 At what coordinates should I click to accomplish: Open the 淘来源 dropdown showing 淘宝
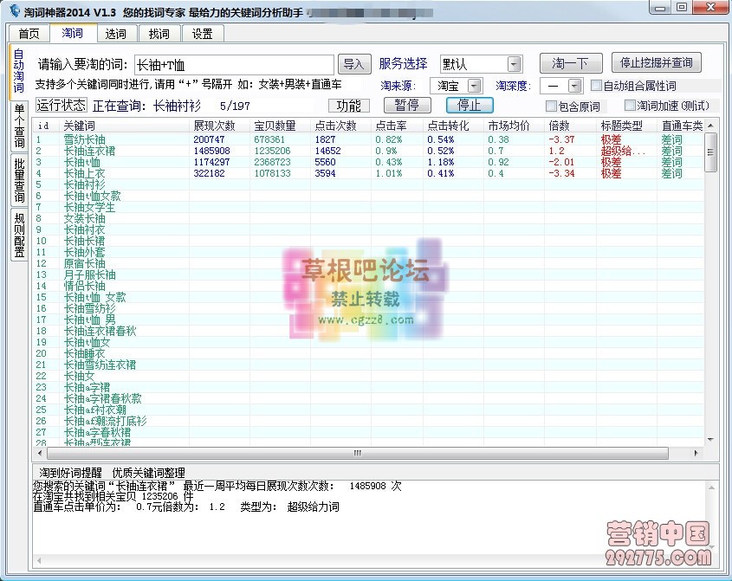(x=455, y=86)
